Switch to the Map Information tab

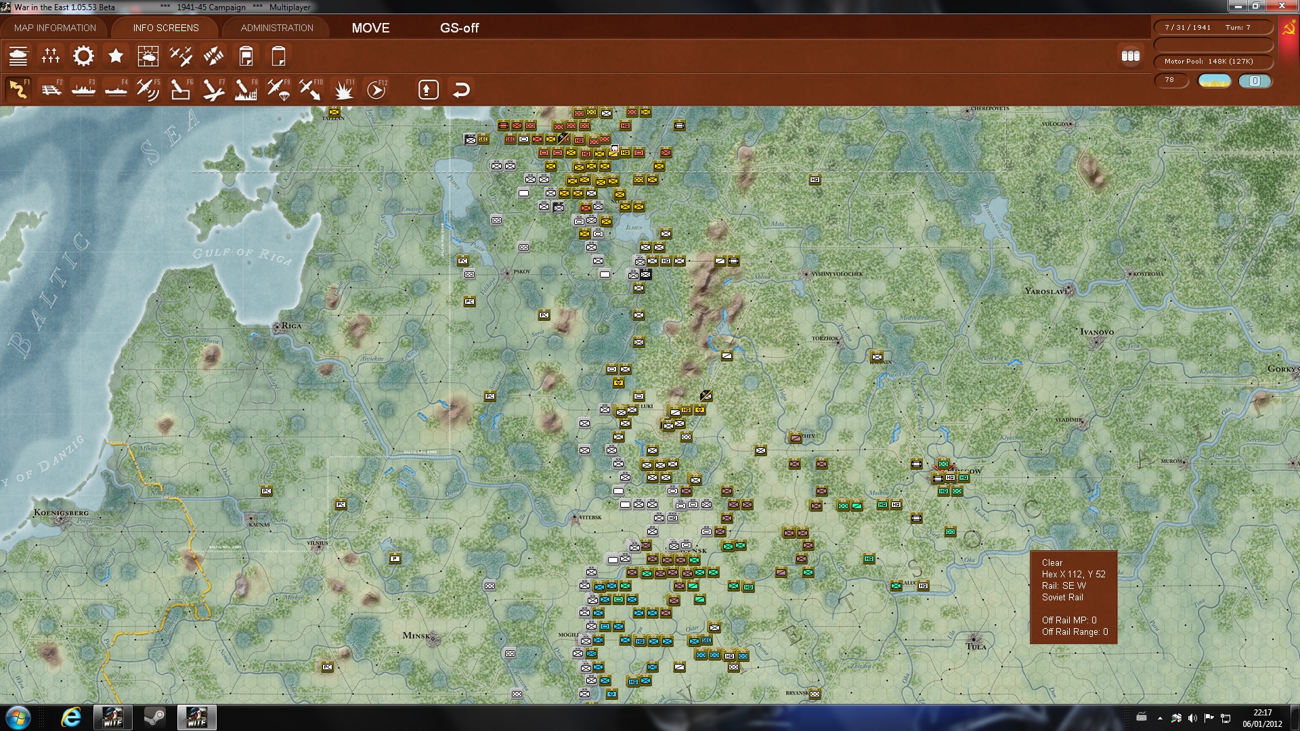tap(55, 28)
